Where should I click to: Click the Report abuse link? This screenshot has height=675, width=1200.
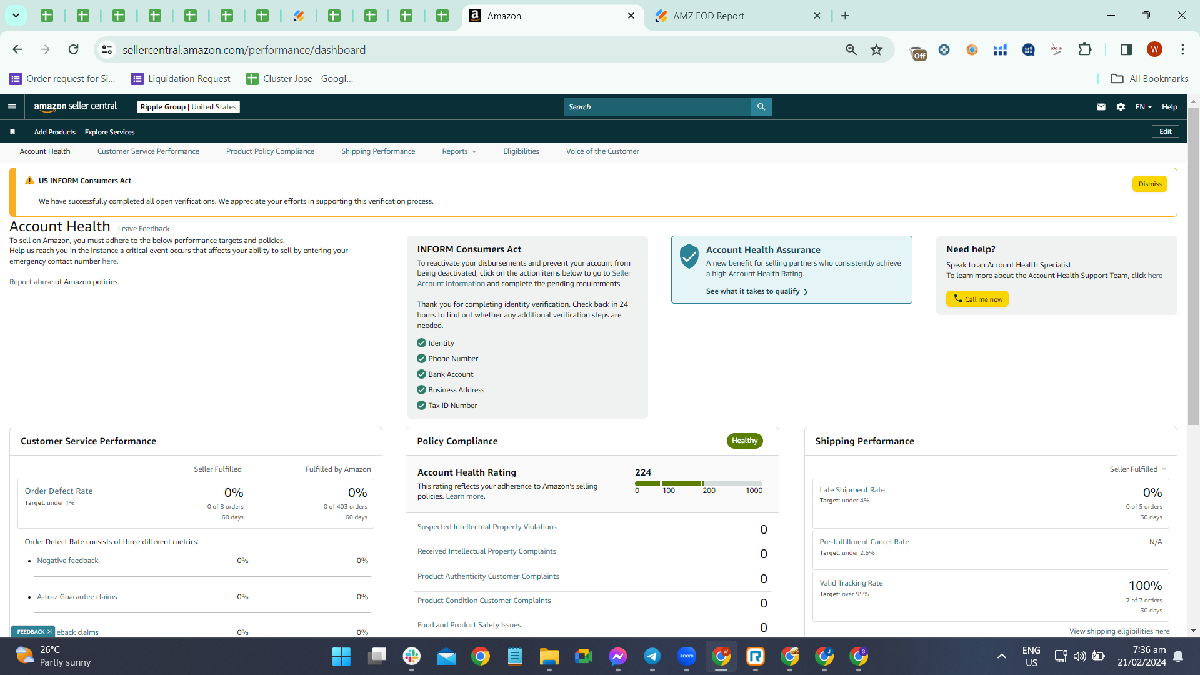pyautogui.click(x=31, y=282)
